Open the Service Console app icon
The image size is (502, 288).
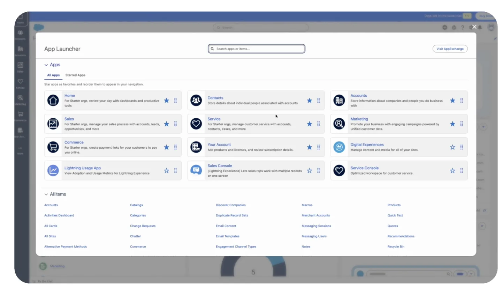(339, 170)
